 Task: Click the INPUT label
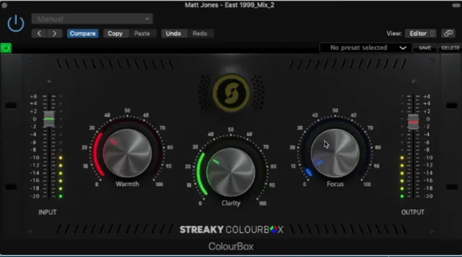tap(47, 212)
